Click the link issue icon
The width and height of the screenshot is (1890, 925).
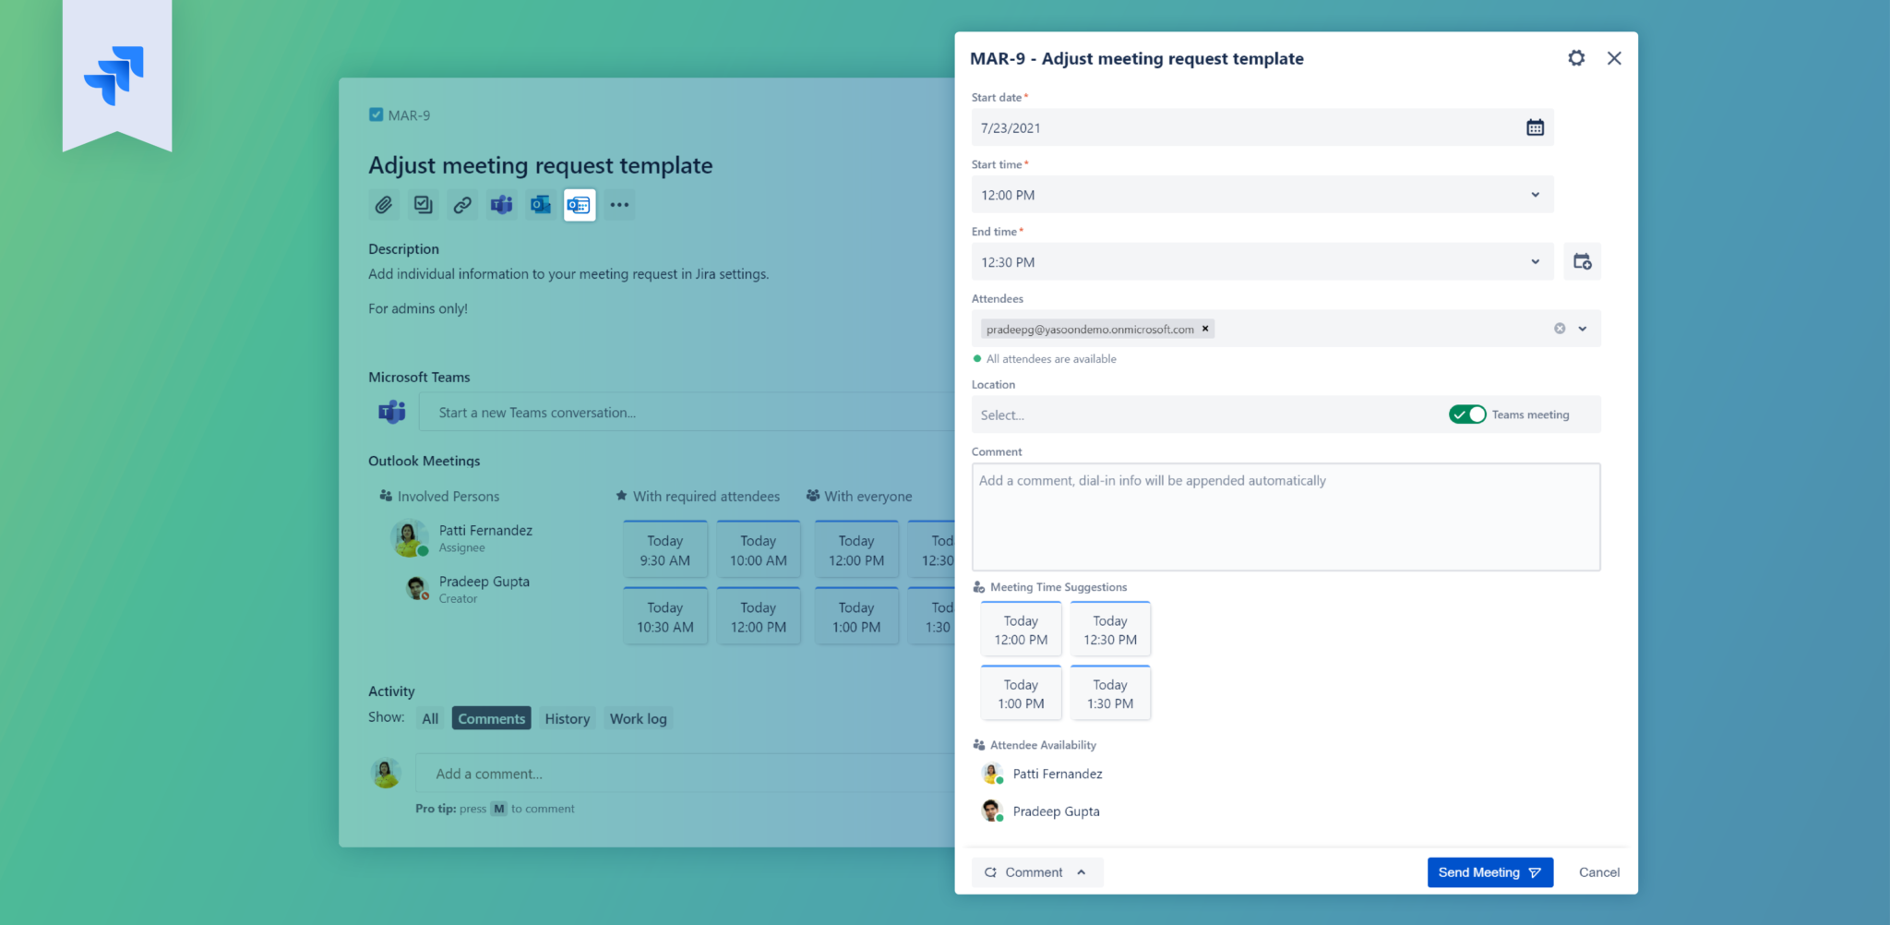click(x=462, y=205)
